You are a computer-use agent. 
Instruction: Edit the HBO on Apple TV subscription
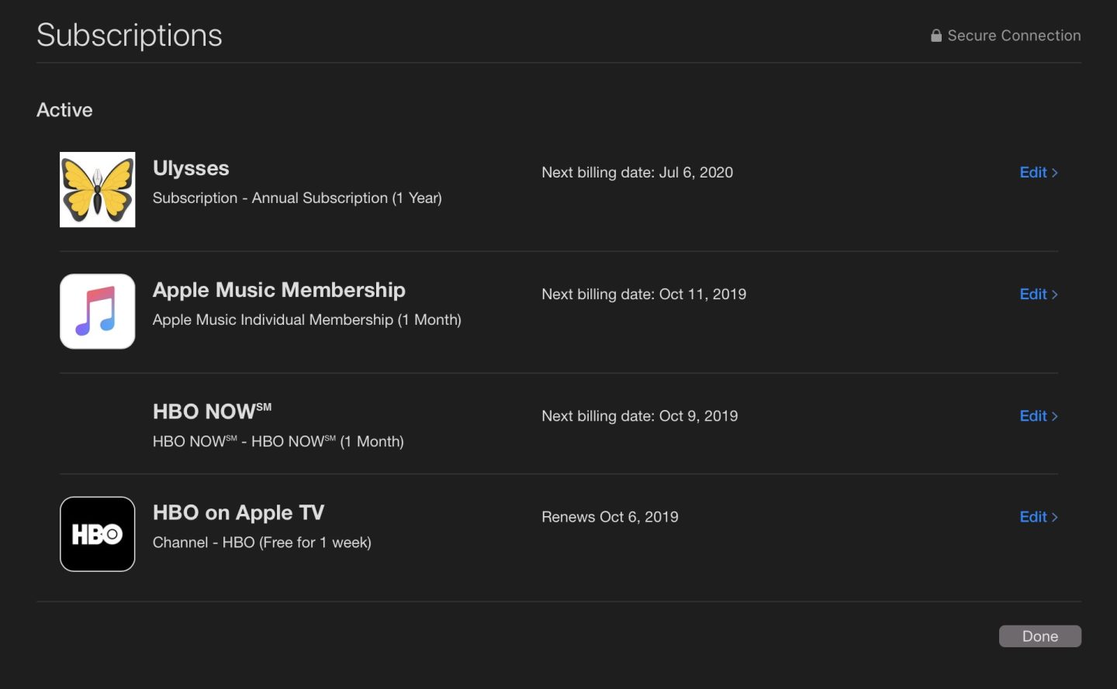(1032, 517)
